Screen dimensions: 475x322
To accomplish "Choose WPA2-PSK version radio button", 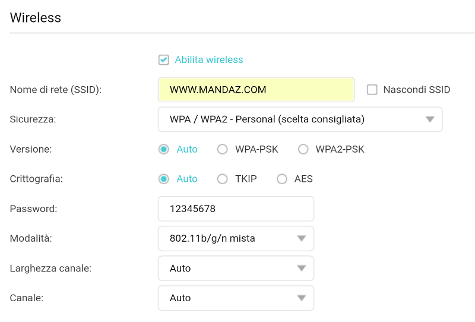I will coord(303,149).
